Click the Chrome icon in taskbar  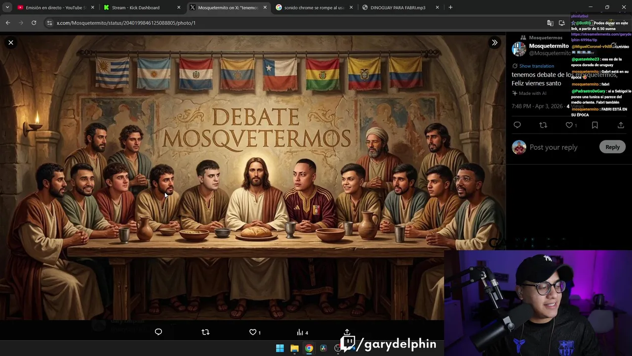click(309, 348)
